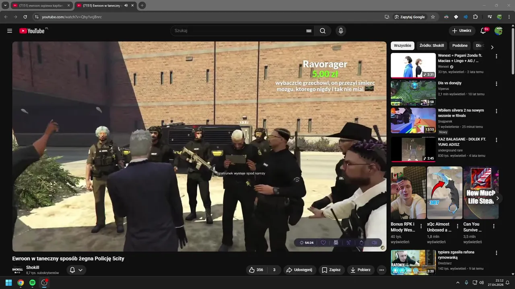Open Chrome tab search dropdown
This screenshot has width=515, height=289.
coord(5,6)
